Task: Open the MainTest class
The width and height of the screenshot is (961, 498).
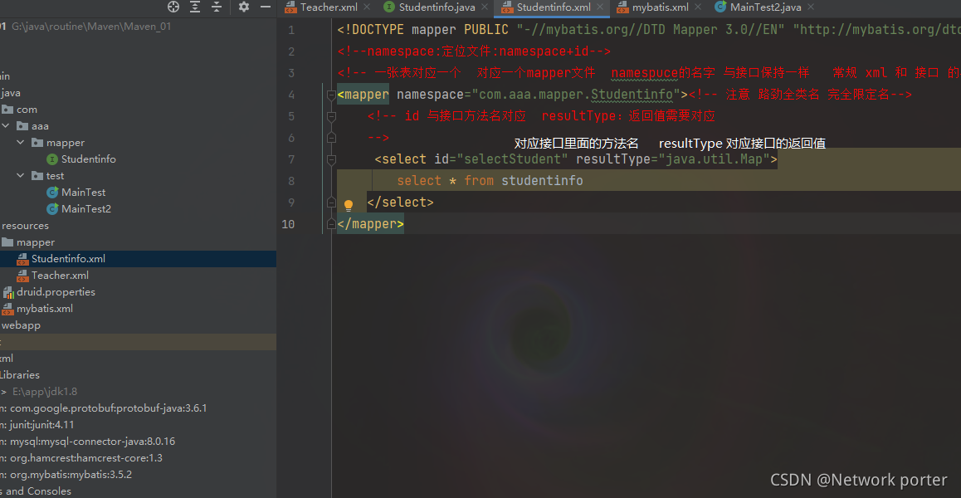Action: 83,192
